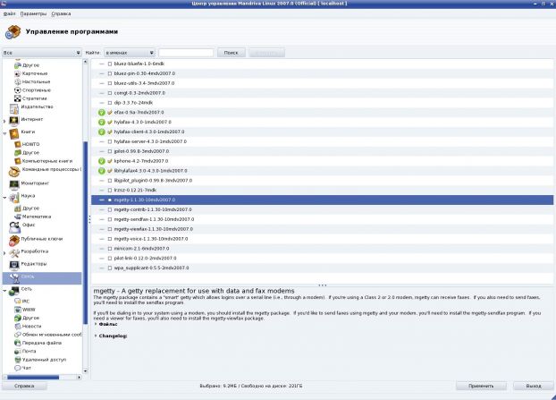Click the Удаленный доступ icon
This screenshot has height=400, width=556.
[x=17, y=360]
